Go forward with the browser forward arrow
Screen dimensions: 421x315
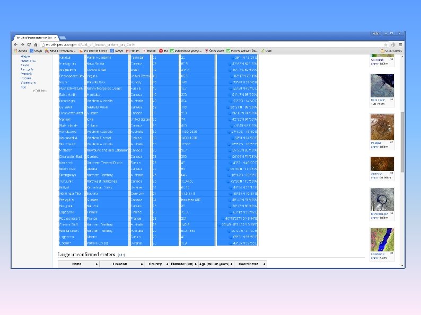coord(23,44)
